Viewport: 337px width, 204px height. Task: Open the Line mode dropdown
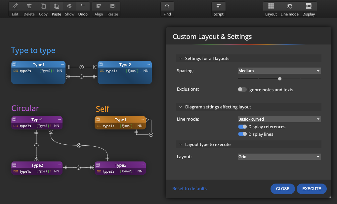279,119
